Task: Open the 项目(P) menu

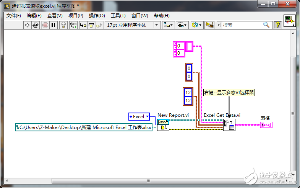Action: point(76,16)
